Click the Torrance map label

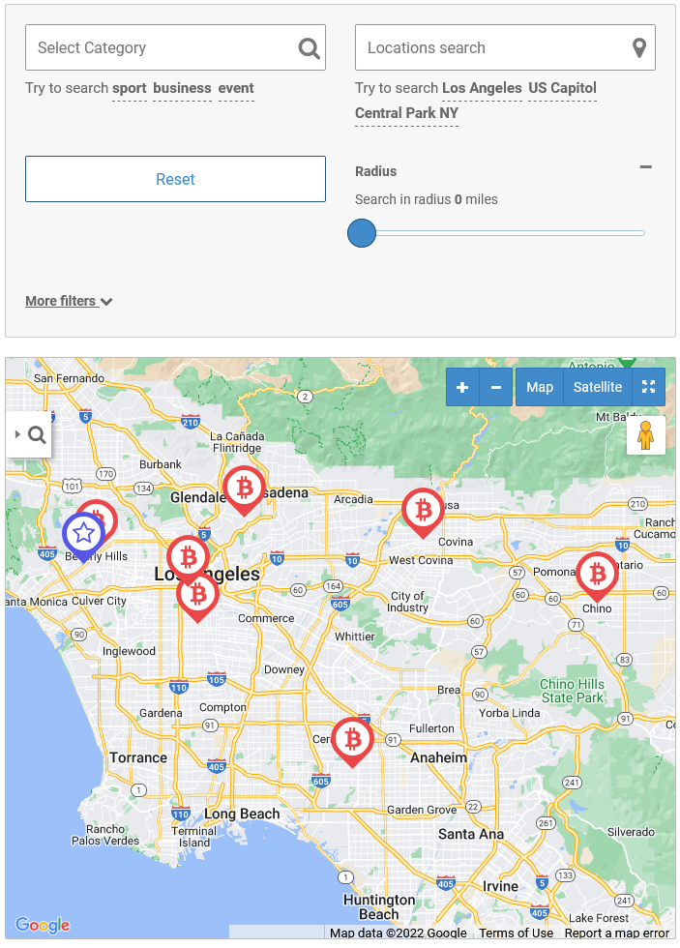pos(138,757)
